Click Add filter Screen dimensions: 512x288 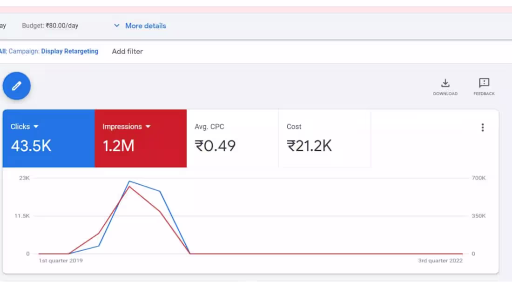127,51
